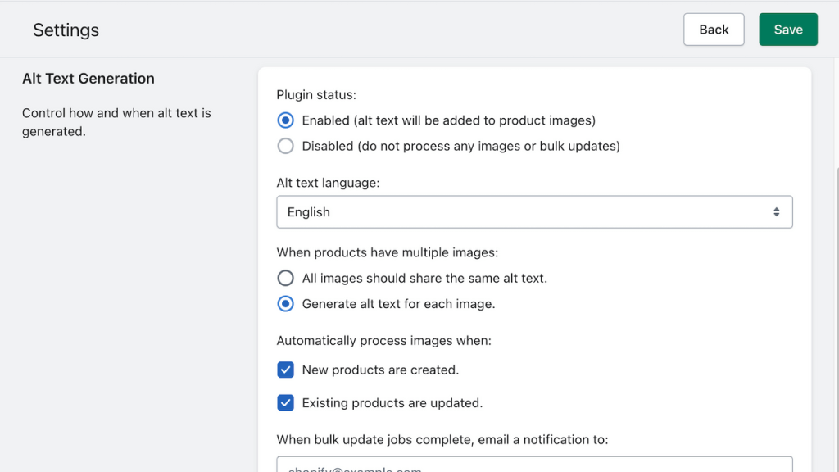Click the 'Alt Text Generation' section heading

88,79
